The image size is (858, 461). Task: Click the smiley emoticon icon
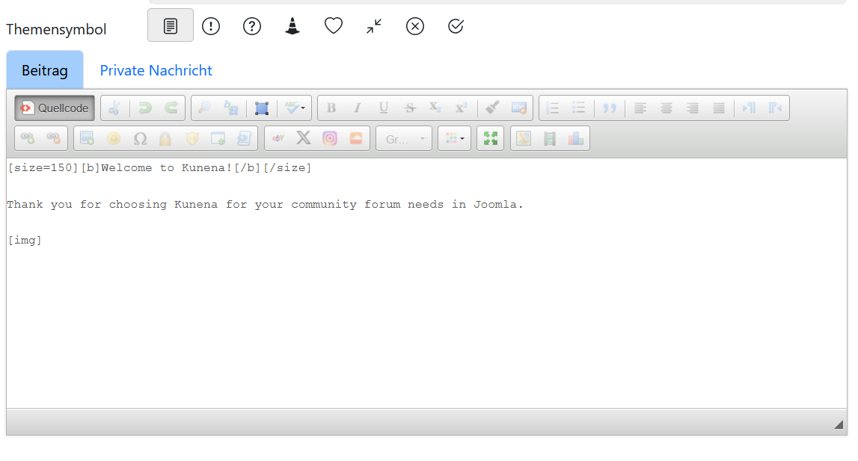[x=114, y=139]
